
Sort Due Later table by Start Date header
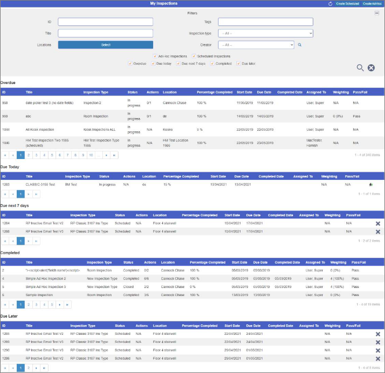232,326
